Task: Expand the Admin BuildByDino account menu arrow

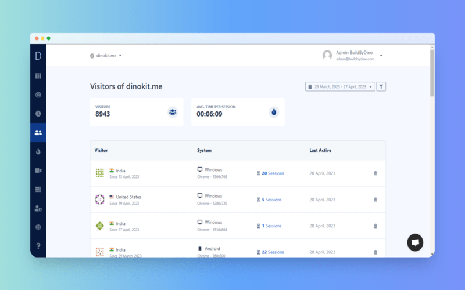Action: pos(381,56)
